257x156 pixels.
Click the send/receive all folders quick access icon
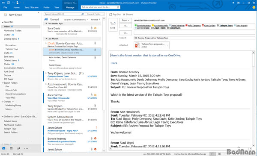(9, 3)
